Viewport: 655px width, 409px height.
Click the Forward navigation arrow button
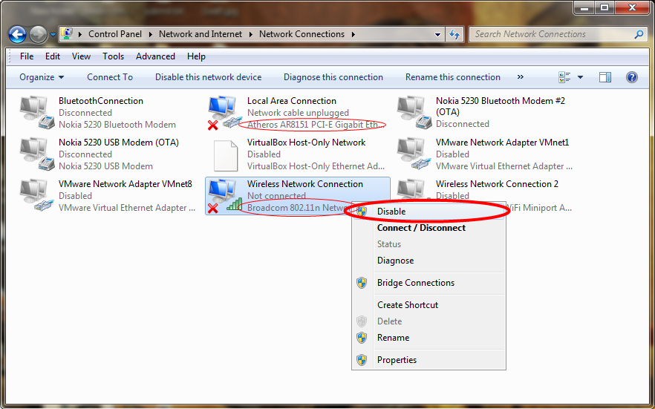(x=38, y=35)
